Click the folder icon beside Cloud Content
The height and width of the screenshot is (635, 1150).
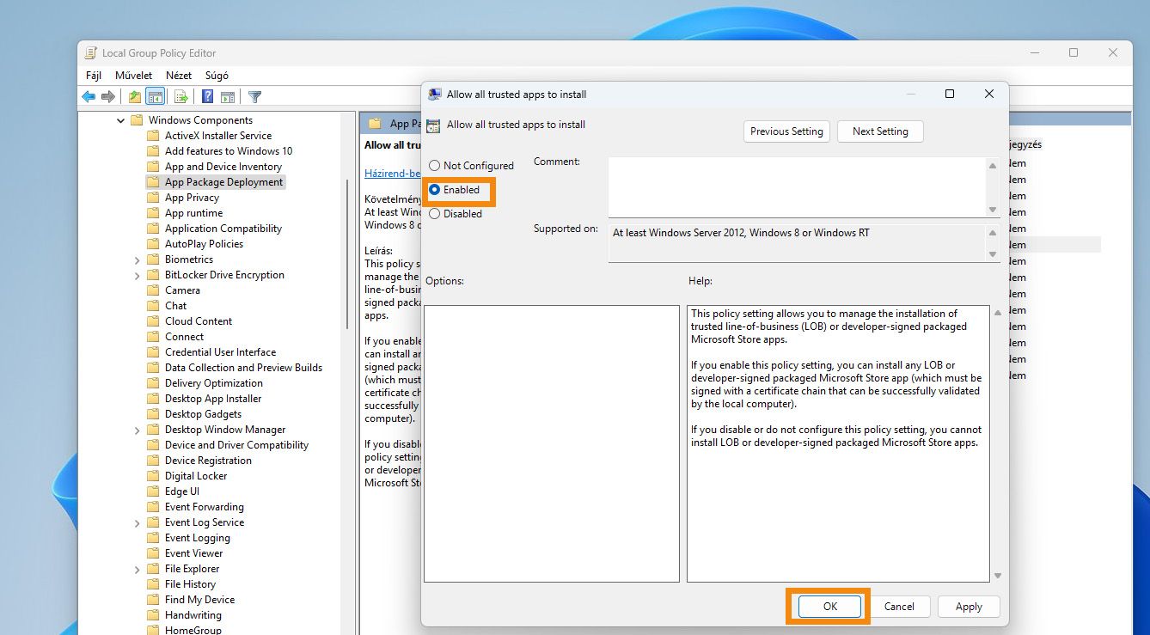coord(153,321)
